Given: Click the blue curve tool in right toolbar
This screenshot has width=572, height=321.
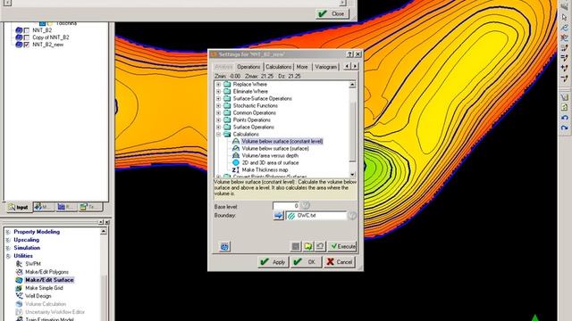Looking at the screenshot, I should (x=564, y=28).
